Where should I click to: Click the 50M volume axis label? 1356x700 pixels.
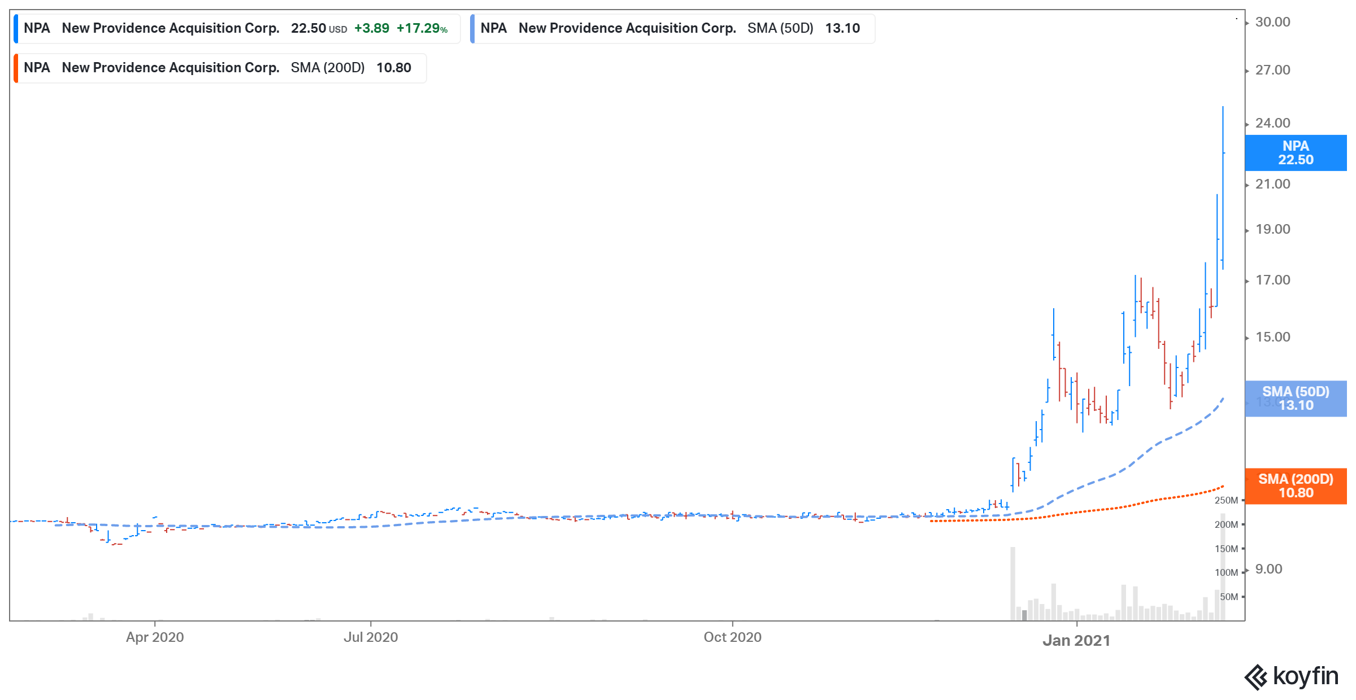pyautogui.click(x=1229, y=597)
